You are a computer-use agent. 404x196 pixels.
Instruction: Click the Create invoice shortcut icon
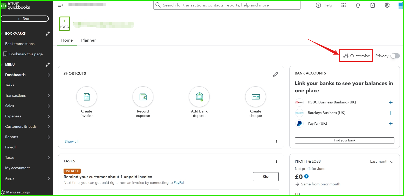pyautogui.click(x=87, y=97)
